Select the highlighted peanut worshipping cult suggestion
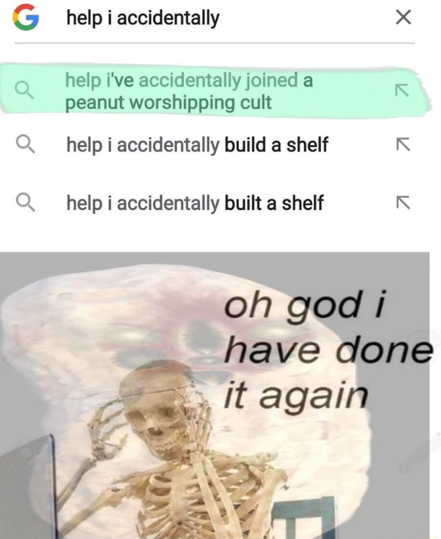Viewport: 441px width, 539px height. tap(214, 90)
